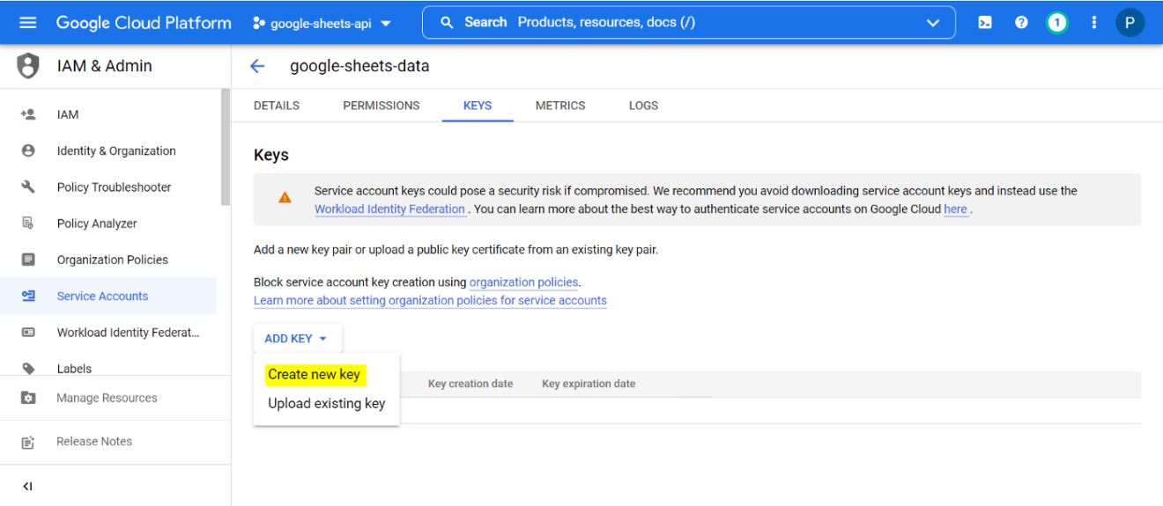Click the Release Notes icon

click(x=28, y=442)
